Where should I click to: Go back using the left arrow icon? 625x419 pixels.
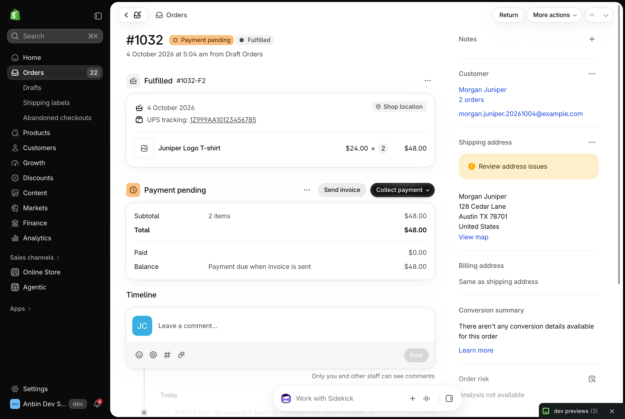point(126,15)
